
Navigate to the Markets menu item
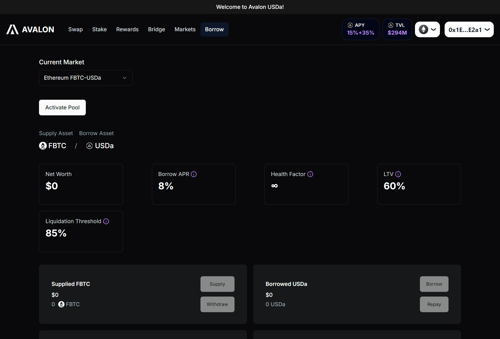click(x=185, y=29)
